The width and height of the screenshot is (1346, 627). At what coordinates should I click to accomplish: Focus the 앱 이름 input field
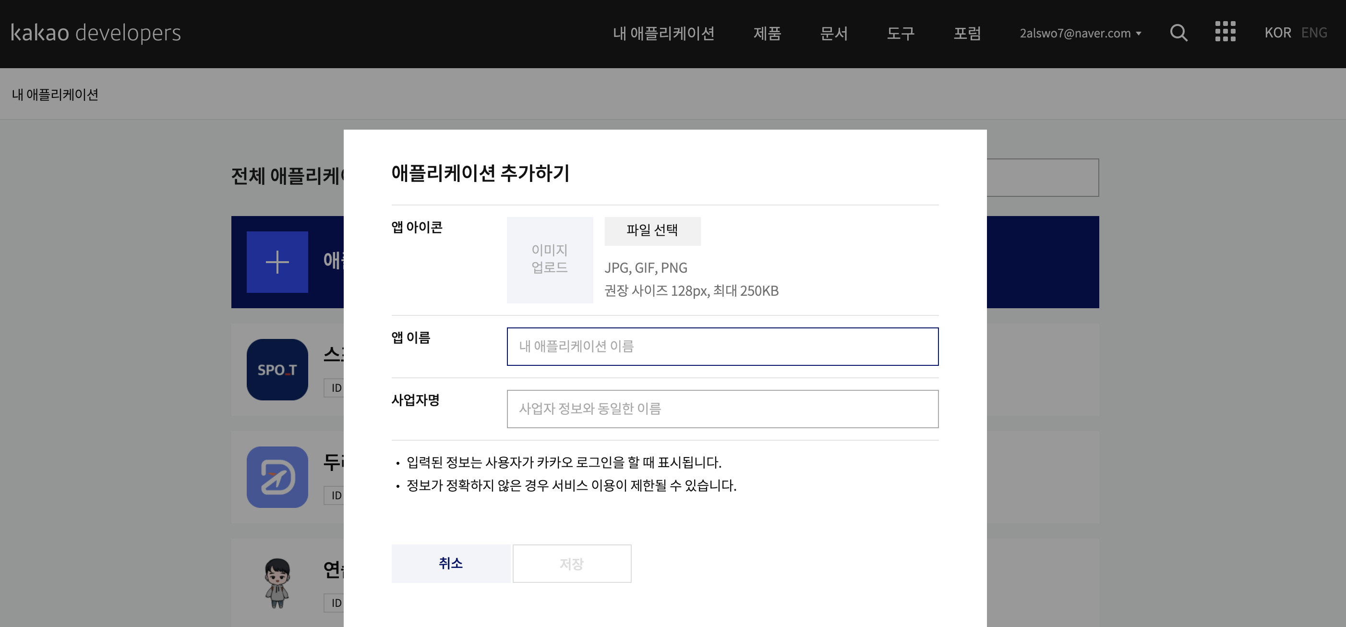[722, 347]
